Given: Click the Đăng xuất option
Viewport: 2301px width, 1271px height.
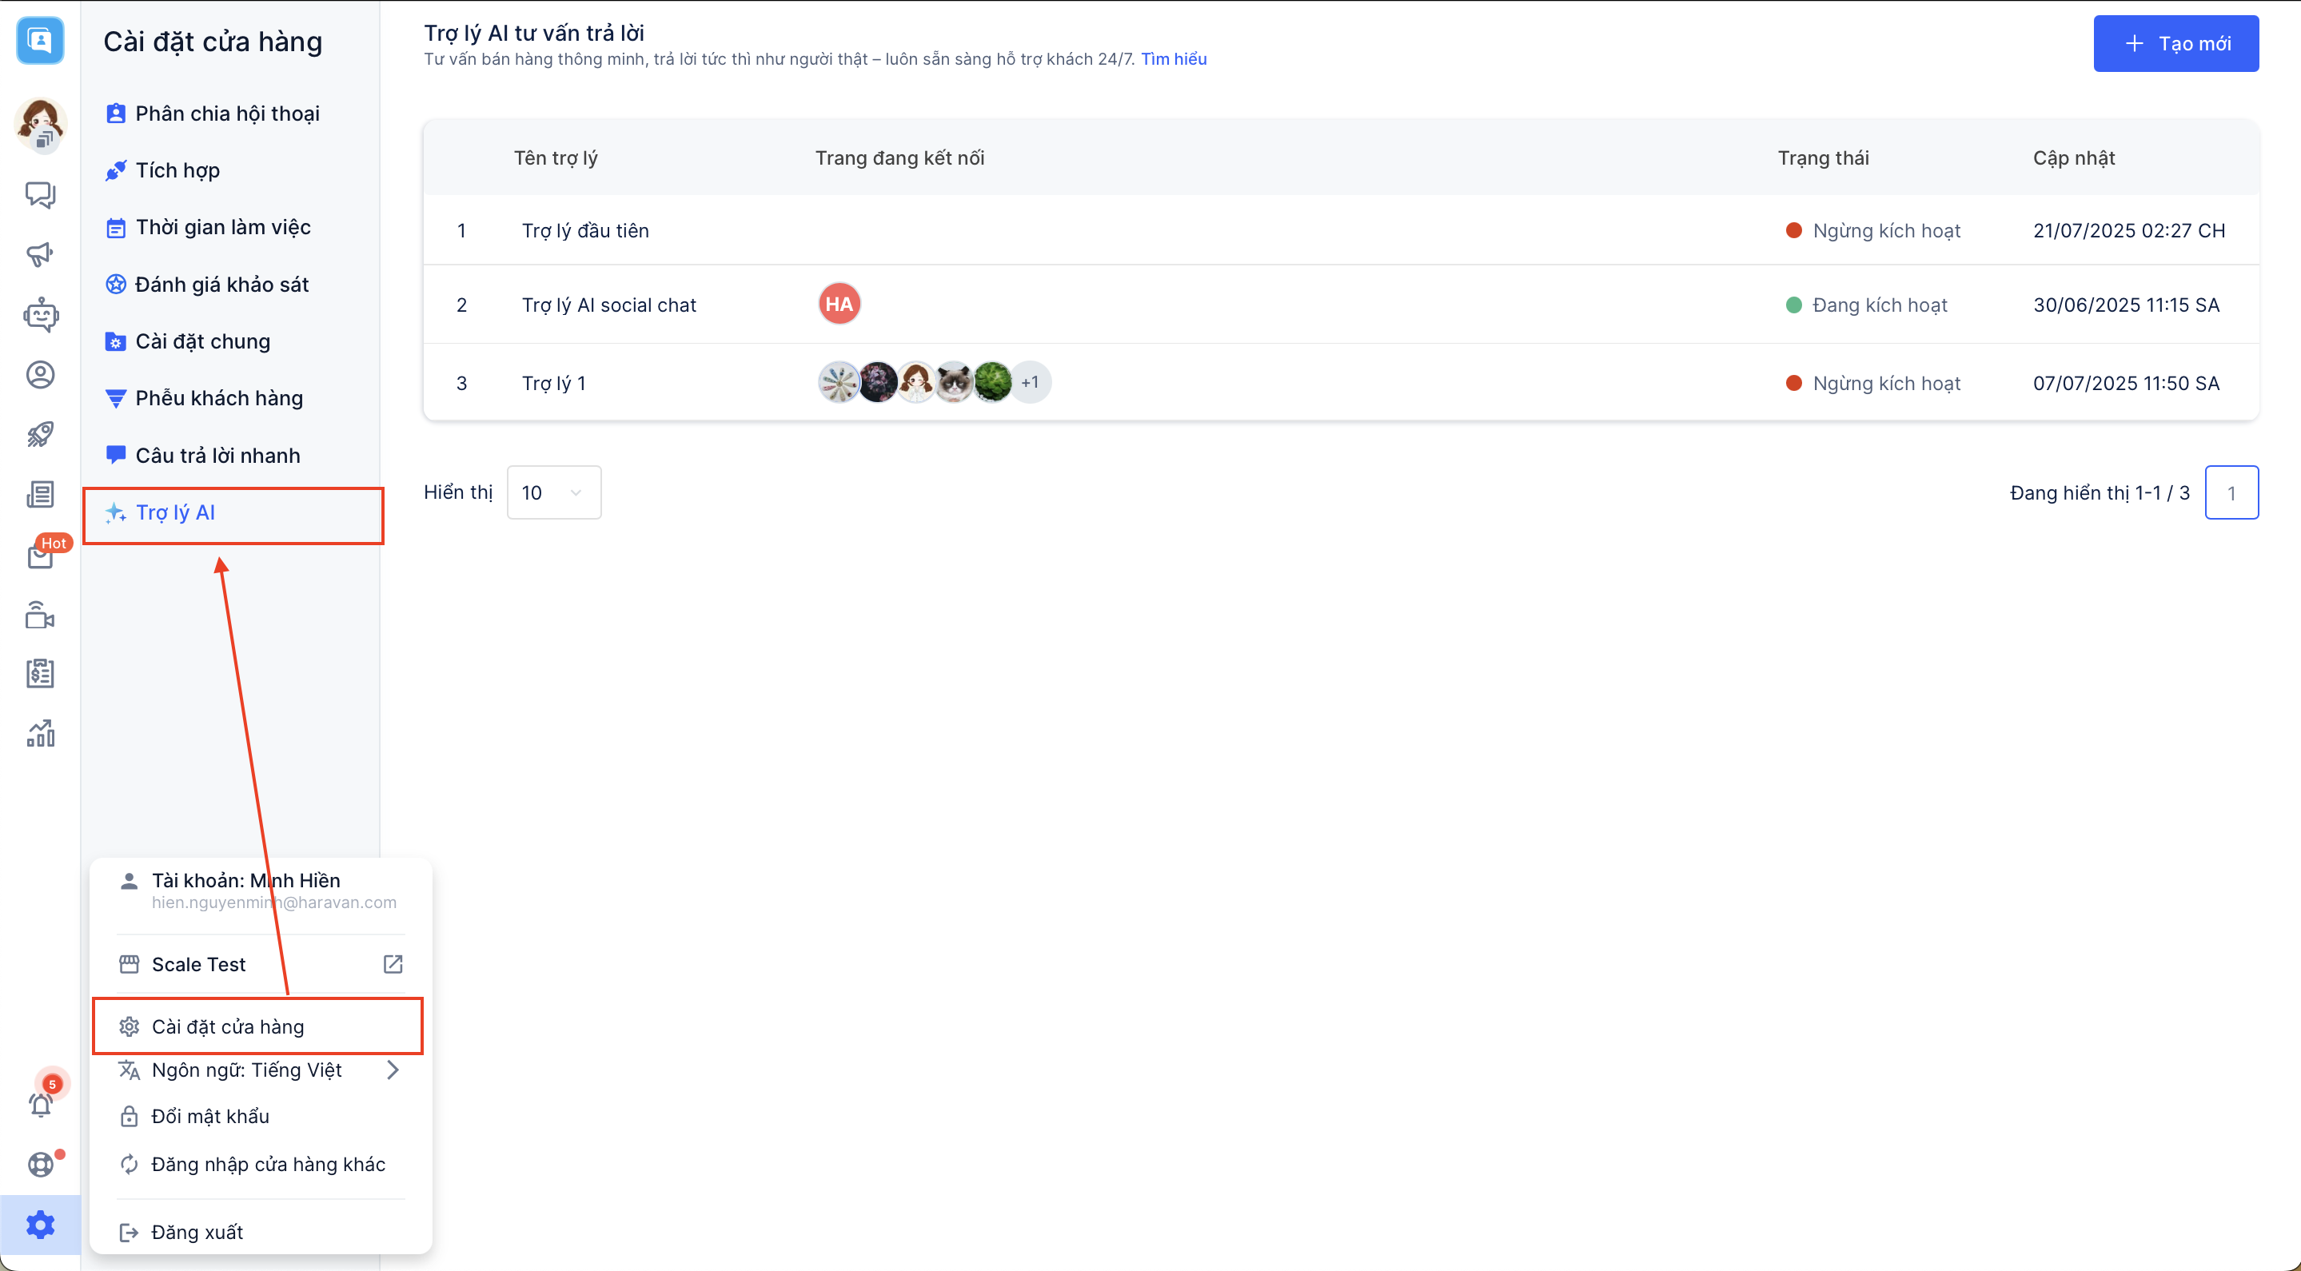Looking at the screenshot, I should (x=197, y=1232).
